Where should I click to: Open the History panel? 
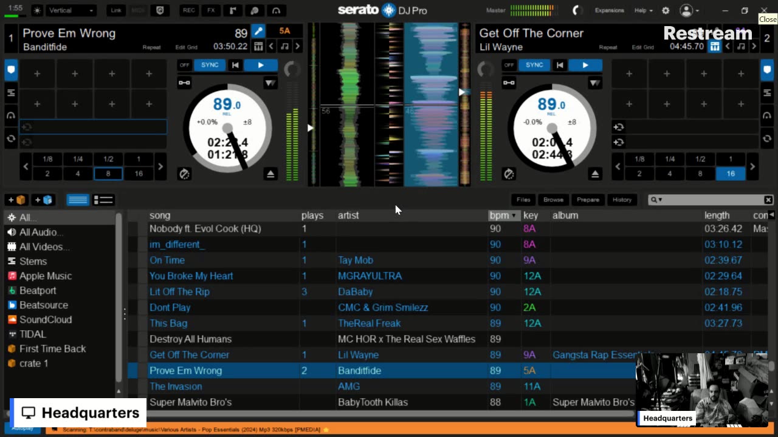coord(622,200)
